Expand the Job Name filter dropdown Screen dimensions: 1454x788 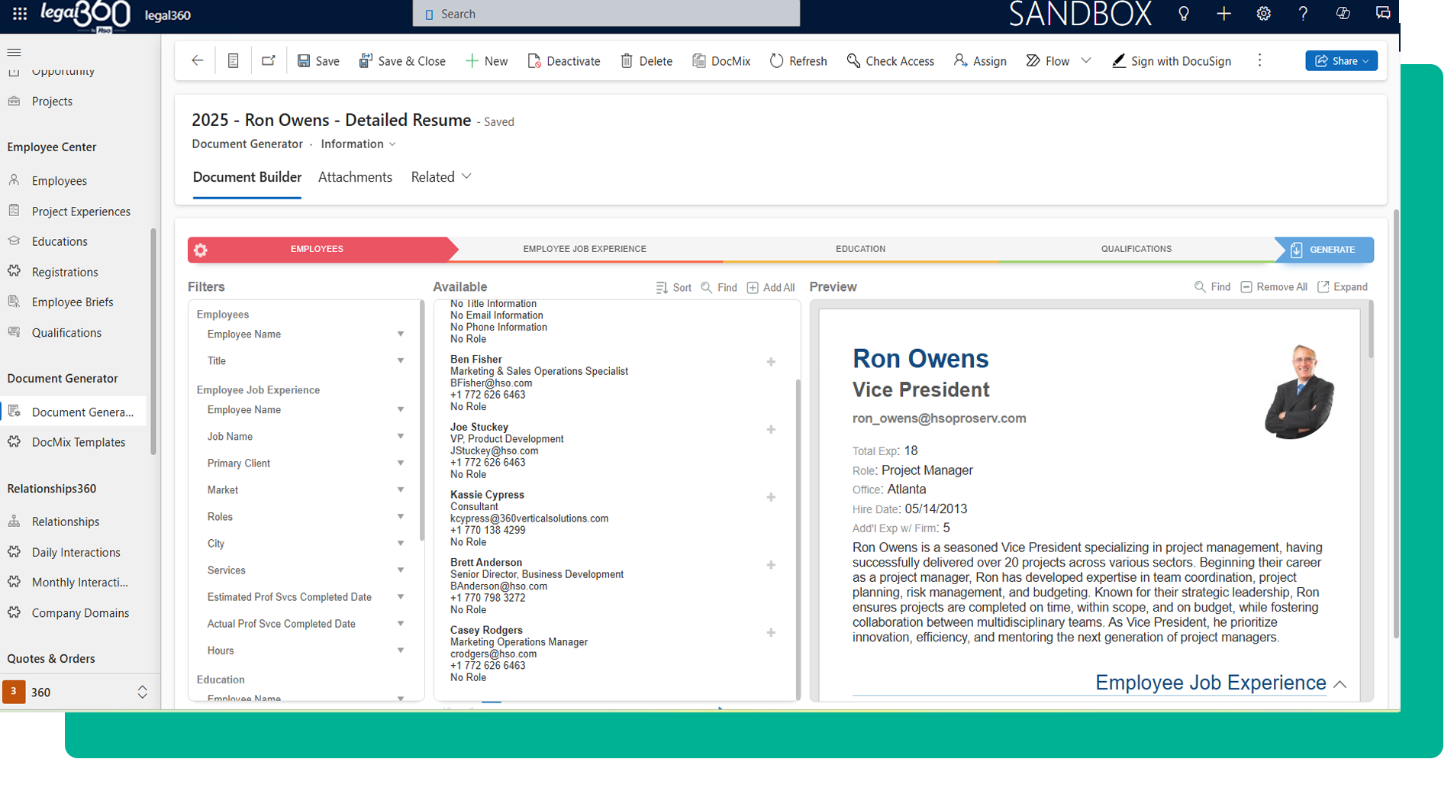point(400,437)
